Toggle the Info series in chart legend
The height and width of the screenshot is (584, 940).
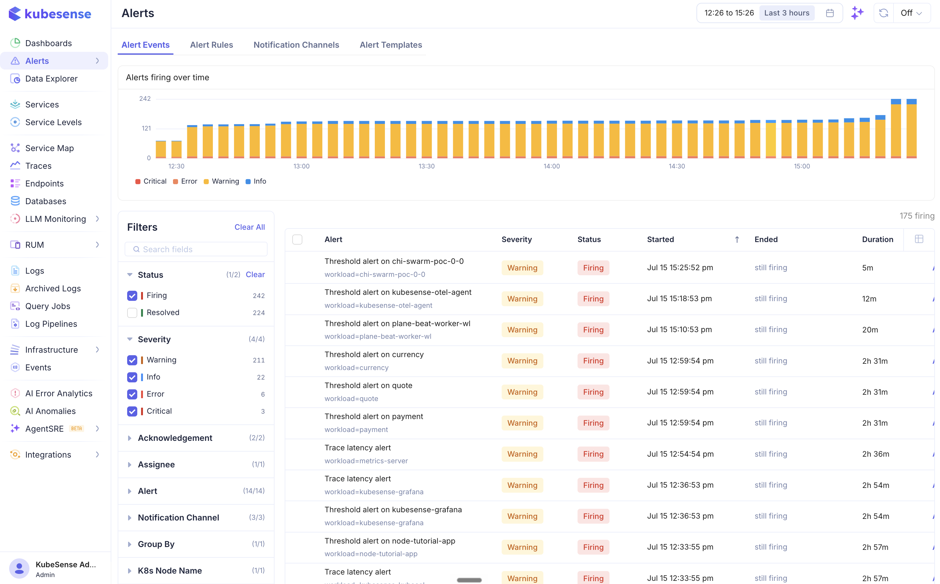click(x=256, y=181)
